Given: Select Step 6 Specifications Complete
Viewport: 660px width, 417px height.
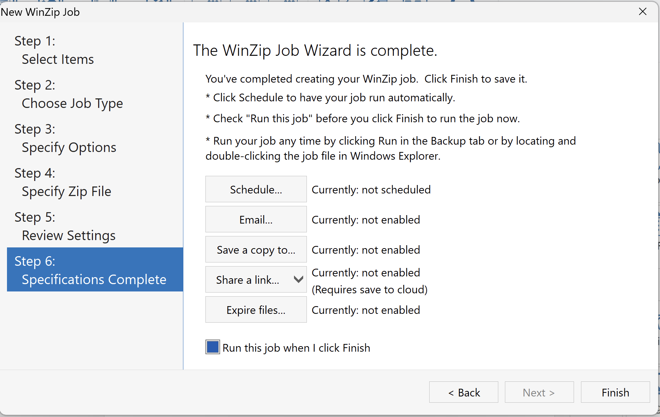Looking at the screenshot, I should (x=95, y=269).
